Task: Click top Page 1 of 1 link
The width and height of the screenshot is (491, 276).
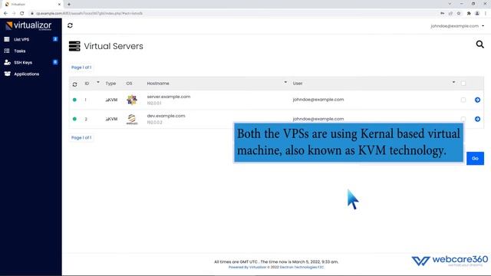Action: pos(81,67)
